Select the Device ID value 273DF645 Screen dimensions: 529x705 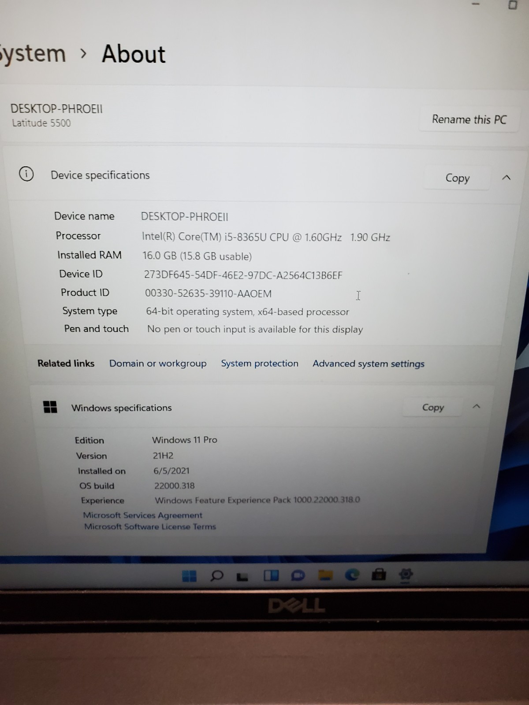pyautogui.click(x=243, y=275)
